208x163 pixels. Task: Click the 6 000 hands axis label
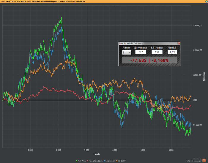coord(171,150)
